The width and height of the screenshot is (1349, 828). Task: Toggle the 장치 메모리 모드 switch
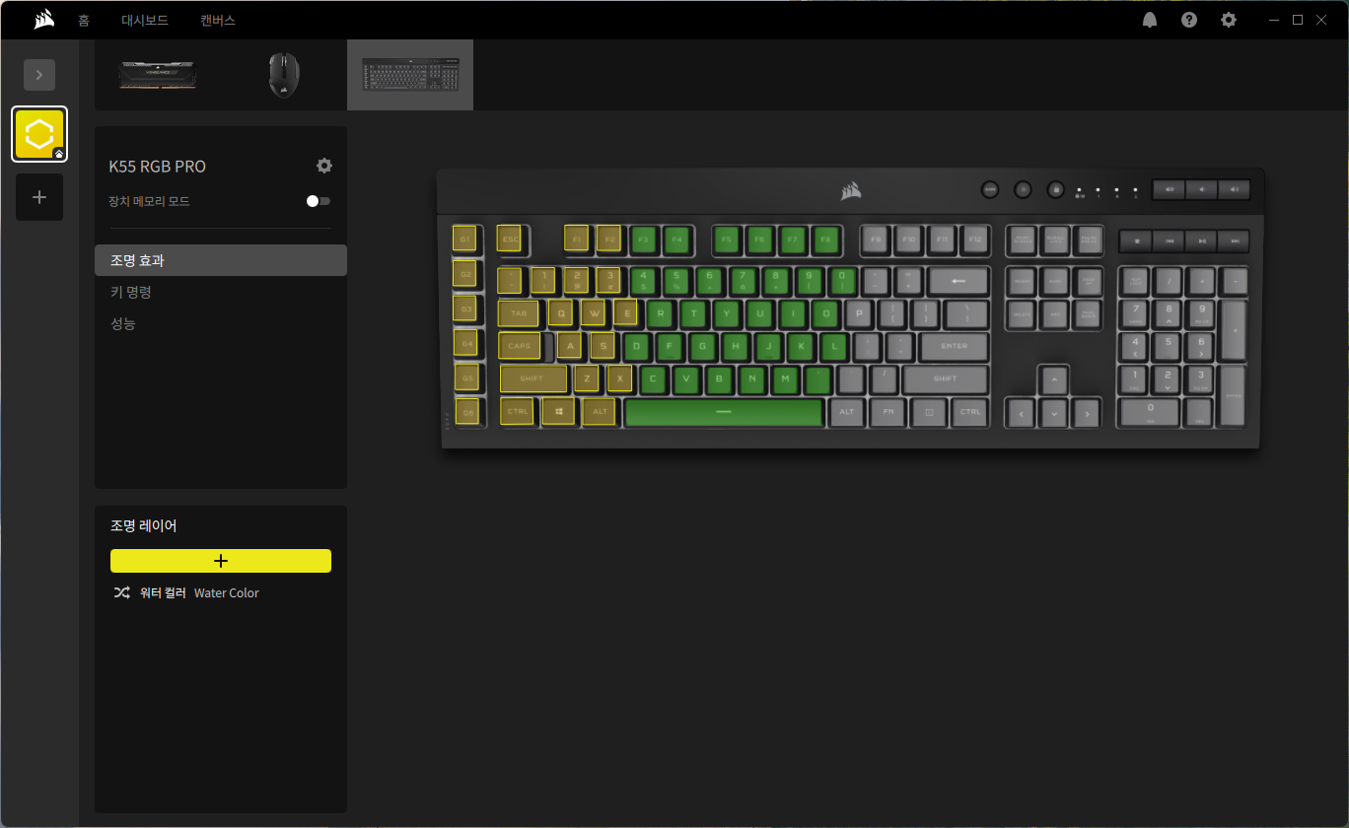(x=318, y=201)
